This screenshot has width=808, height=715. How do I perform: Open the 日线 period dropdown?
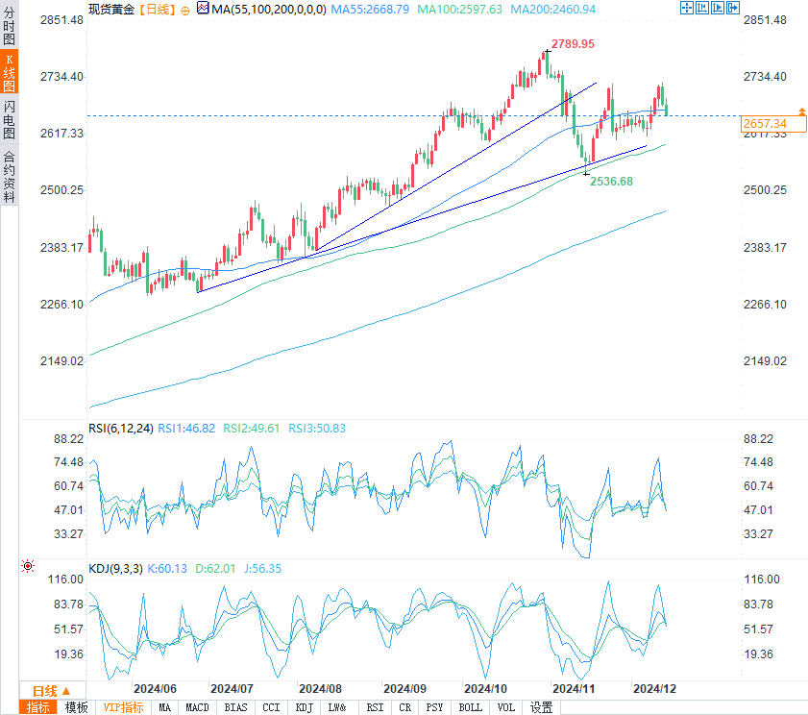[52, 691]
